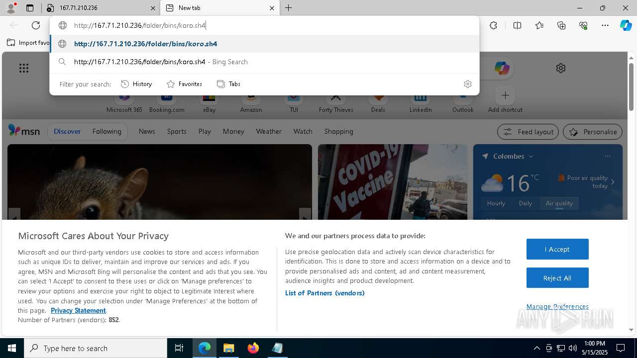This screenshot has width=637, height=358.
Task: Open the COVID-19 Vaccine news thumbnail
Action: (x=393, y=182)
